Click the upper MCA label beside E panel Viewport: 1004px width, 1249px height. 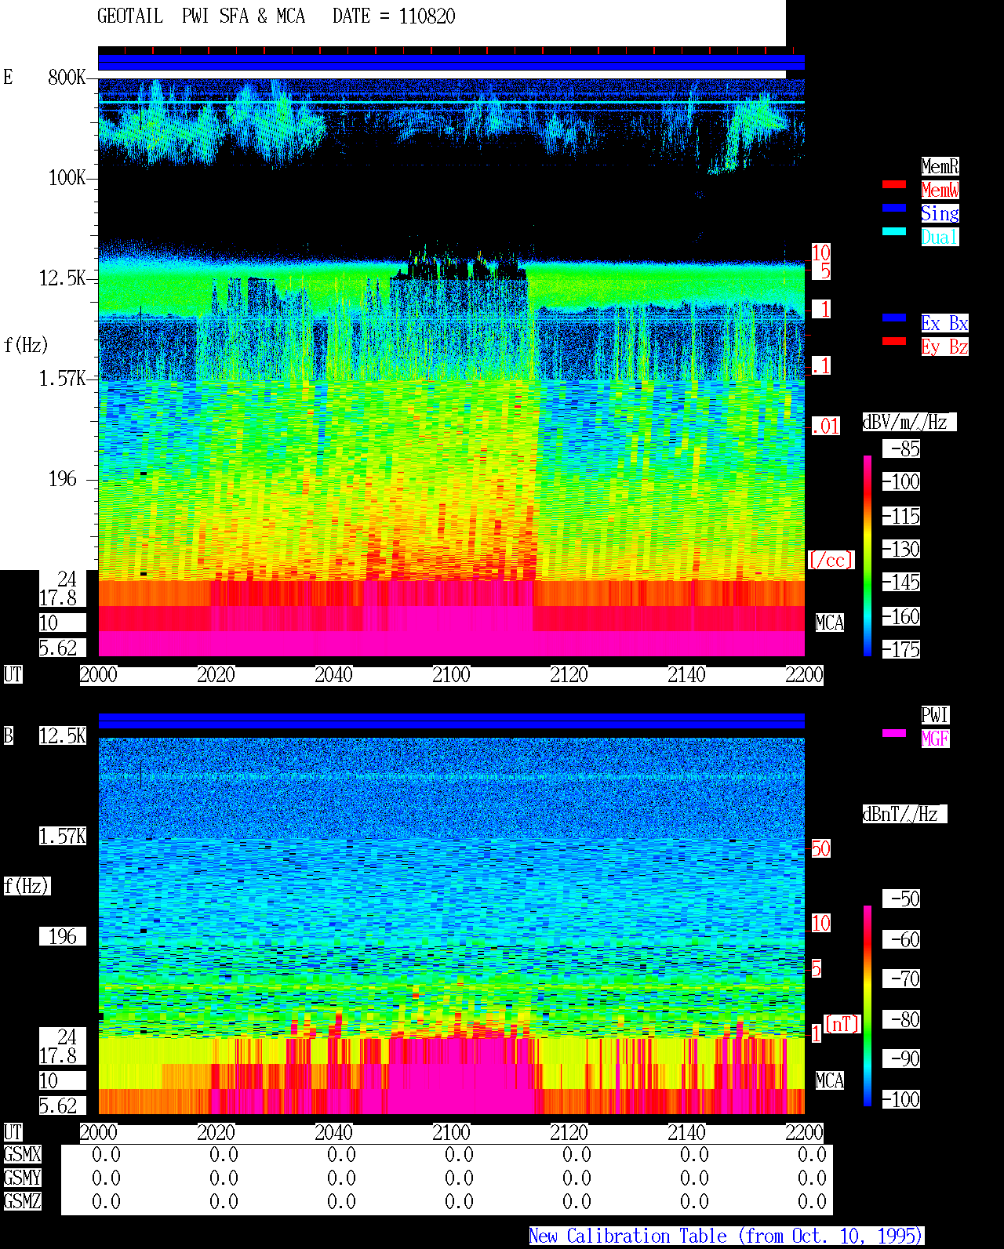click(x=830, y=623)
